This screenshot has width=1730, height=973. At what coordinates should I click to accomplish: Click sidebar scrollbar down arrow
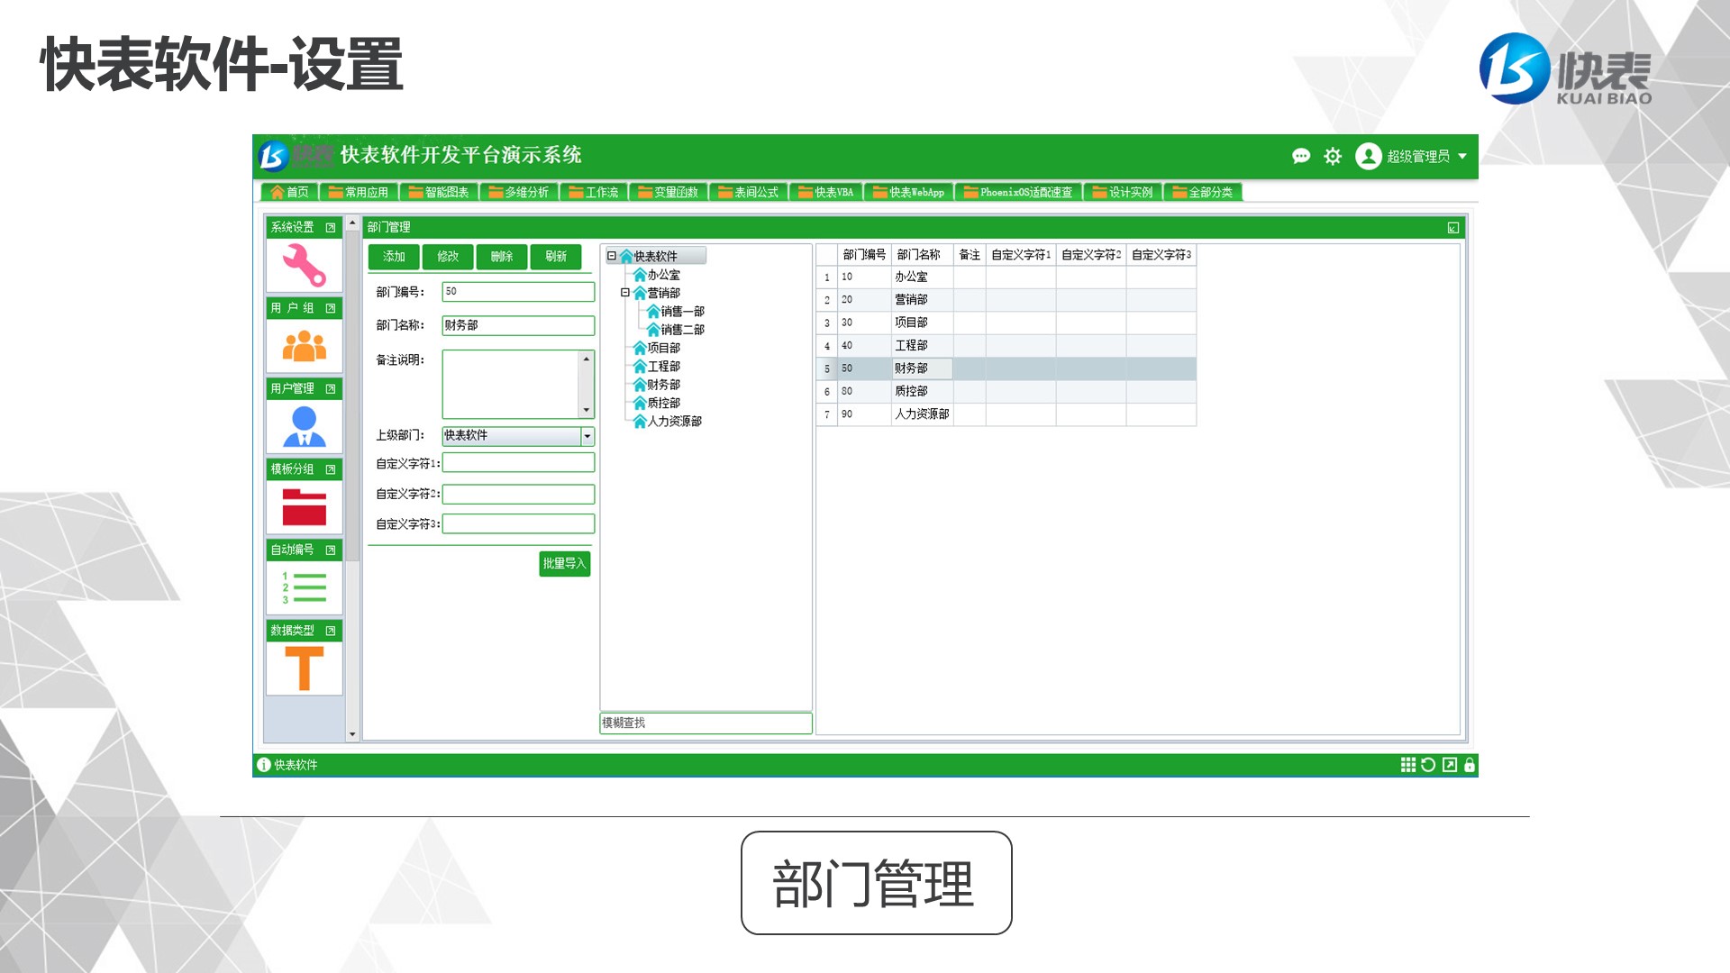point(352,734)
